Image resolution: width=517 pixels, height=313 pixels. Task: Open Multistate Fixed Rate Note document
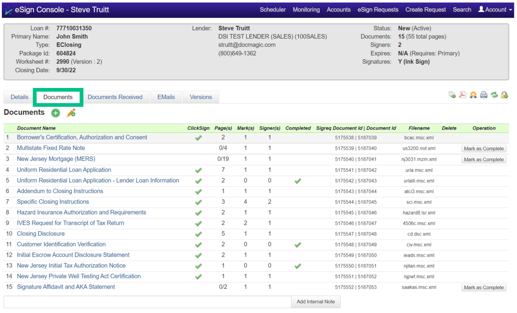(x=51, y=148)
